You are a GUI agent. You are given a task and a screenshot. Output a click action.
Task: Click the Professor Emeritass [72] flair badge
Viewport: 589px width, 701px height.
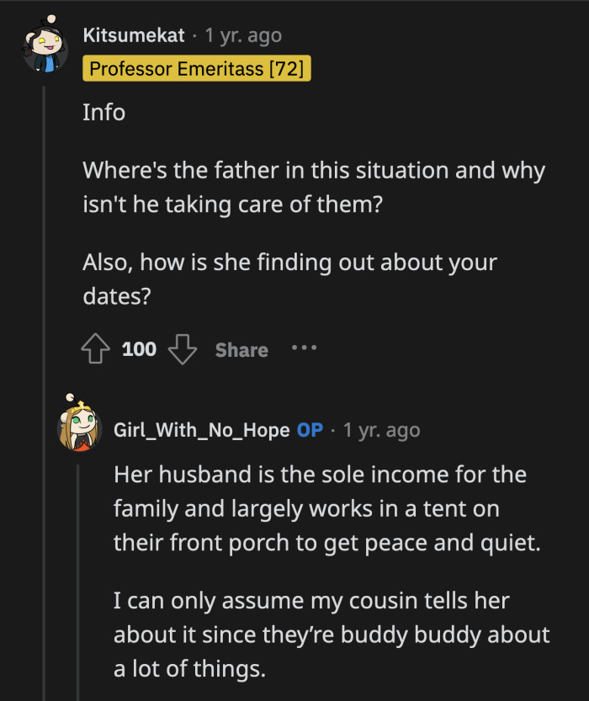tap(197, 68)
